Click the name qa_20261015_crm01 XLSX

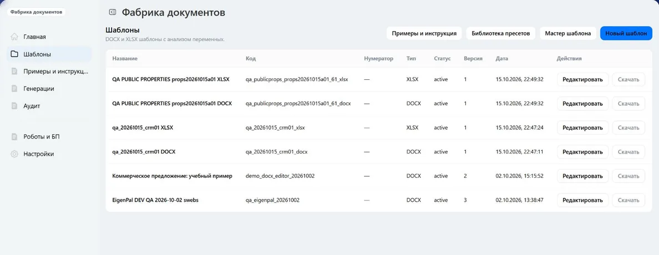tap(143, 127)
